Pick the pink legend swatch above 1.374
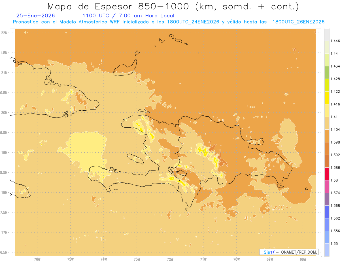Screen dimensions: 340x263 click(x=327, y=186)
